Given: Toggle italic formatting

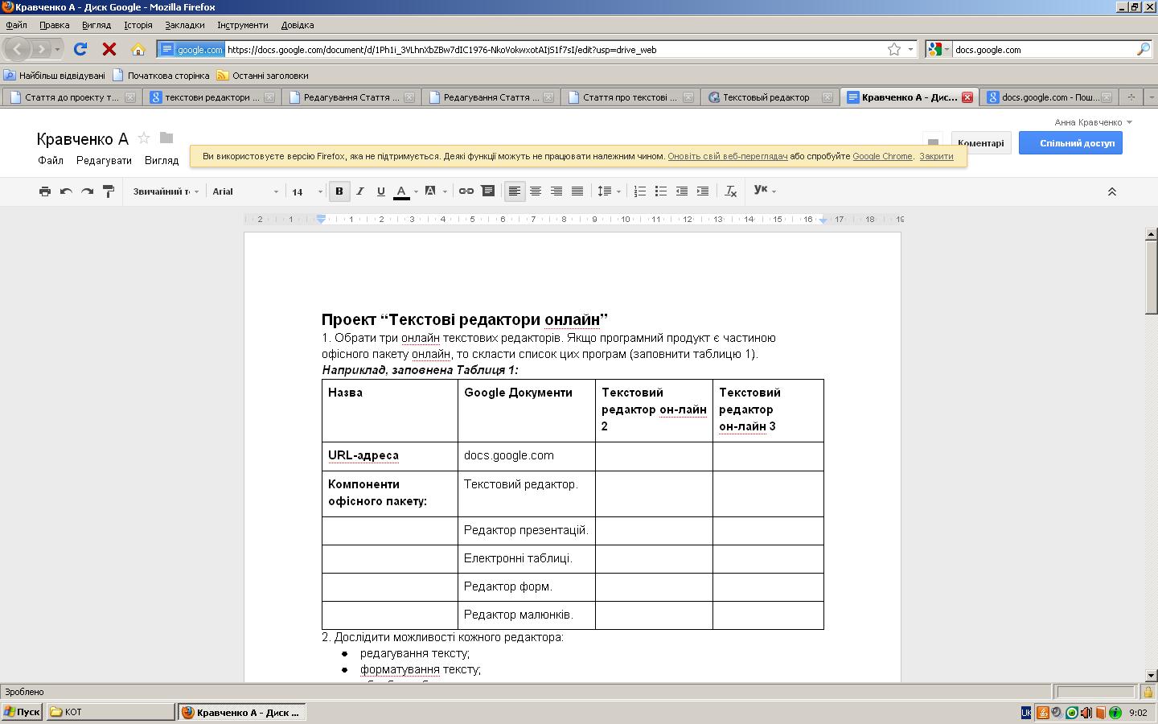Looking at the screenshot, I should [360, 191].
